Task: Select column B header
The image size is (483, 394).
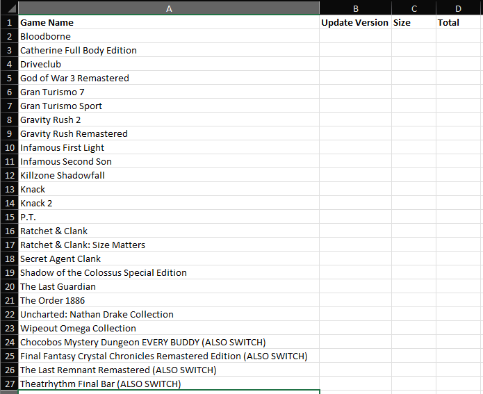Action: [x=355, y=8]
